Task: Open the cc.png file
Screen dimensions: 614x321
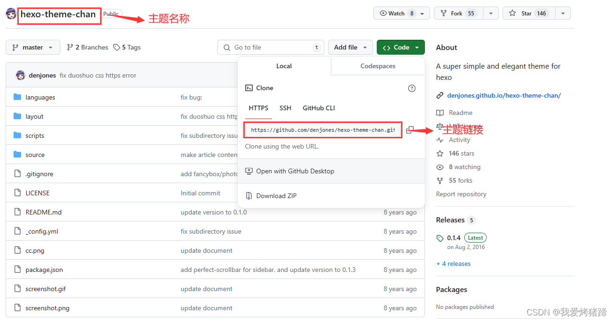Action: tap(35, 250)
